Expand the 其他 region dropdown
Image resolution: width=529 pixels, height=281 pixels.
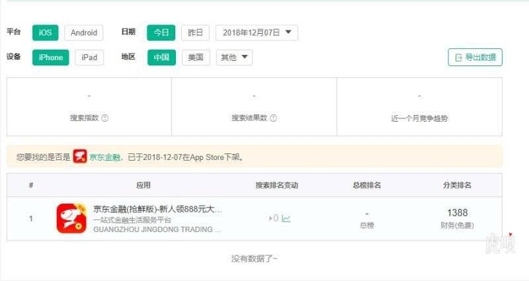coord(234,58)
